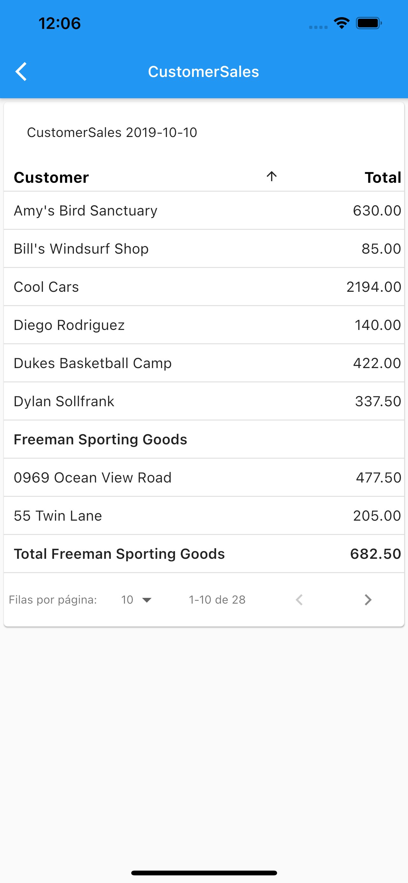Click the ascending sort arrow icon

(x=272, y=176)
